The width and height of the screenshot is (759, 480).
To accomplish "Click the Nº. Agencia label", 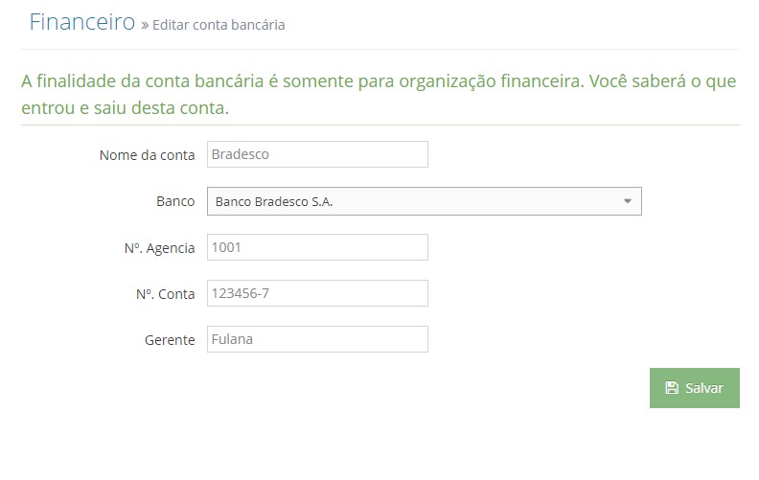I will [159, 248].
